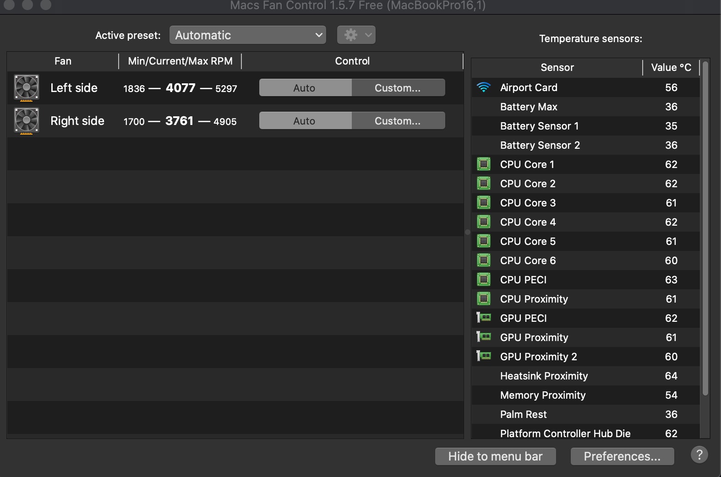Viewport: 721px width, 477px height.
Task: Click the CPU PECI chip icon
Action: (x=484, y=279)
